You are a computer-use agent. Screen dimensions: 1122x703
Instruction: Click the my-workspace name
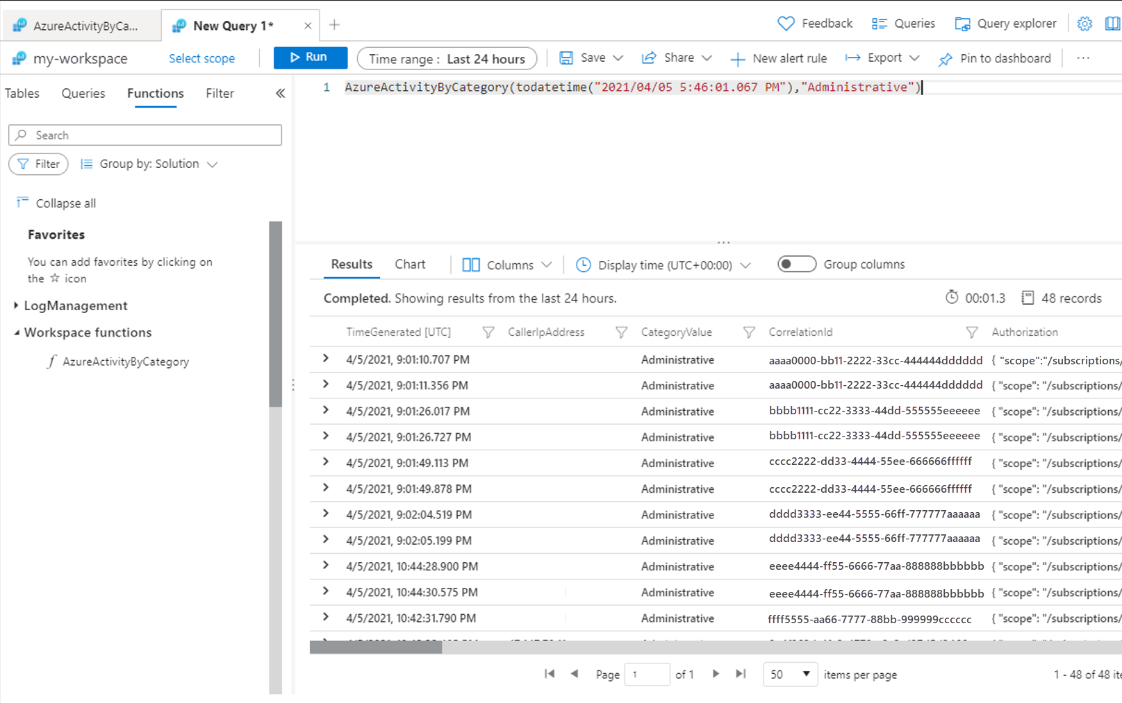pyautogui.click(x=80, y=58)
